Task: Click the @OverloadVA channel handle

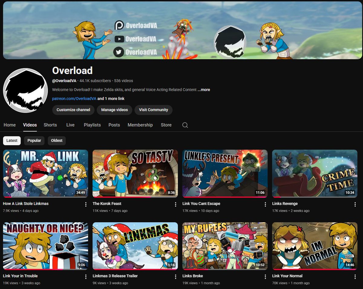Action: click(x=64, y=81)
